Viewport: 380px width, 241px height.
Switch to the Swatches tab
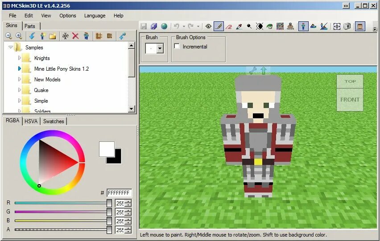coord(54,121)
